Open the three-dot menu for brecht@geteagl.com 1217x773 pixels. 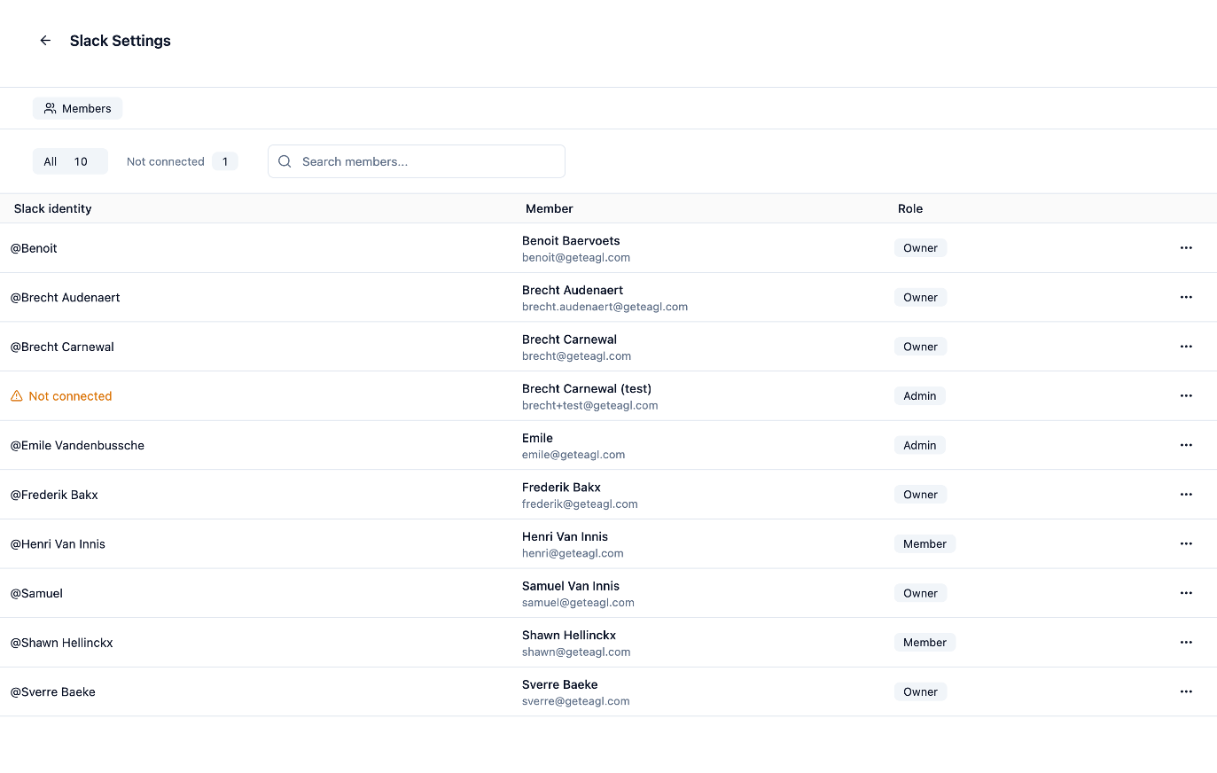point(1186,347)
